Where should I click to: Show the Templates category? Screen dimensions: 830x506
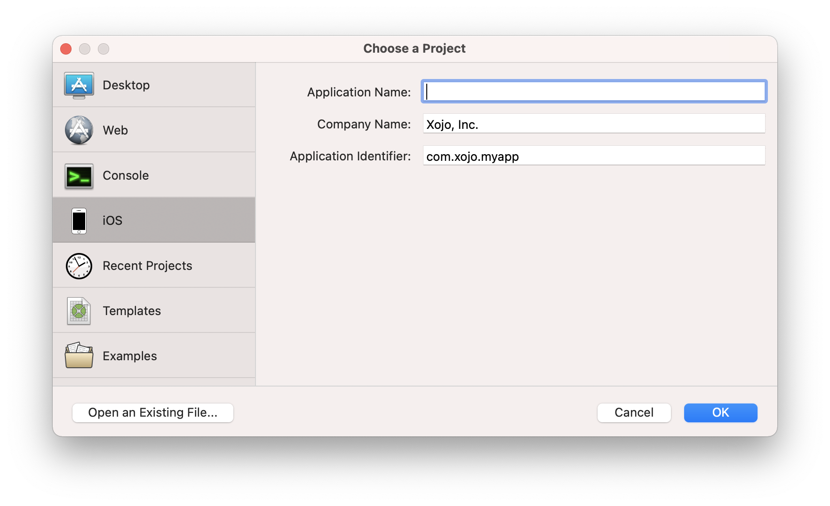[x=132, y=311]
